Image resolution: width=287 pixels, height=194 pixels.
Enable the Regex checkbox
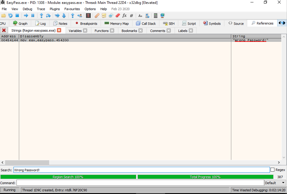click(x=272, y=170)
